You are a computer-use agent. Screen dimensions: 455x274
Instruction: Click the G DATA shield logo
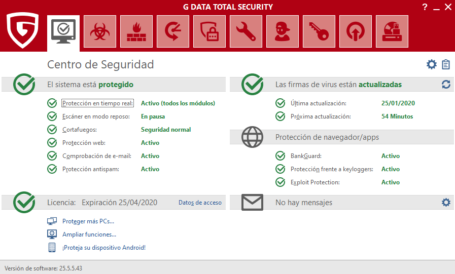point(23,30)
